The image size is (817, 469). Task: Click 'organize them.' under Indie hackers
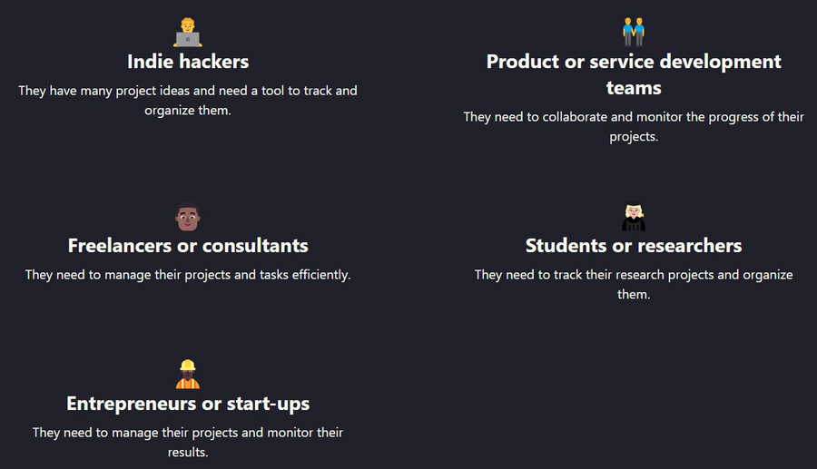188,111
